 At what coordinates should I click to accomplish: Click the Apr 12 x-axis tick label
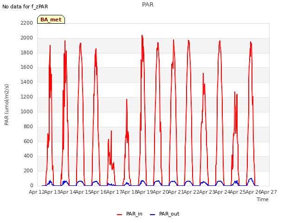coord(37,192)
